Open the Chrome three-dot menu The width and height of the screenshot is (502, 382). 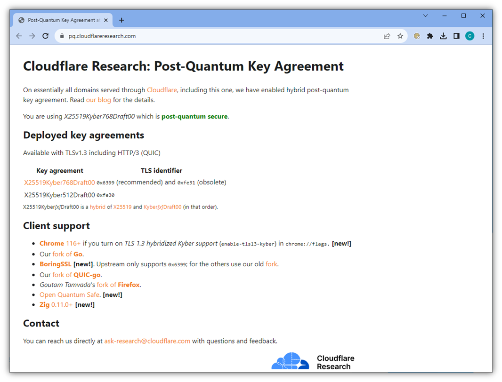483,35
